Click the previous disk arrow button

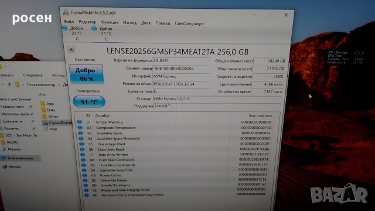(71, 49)
